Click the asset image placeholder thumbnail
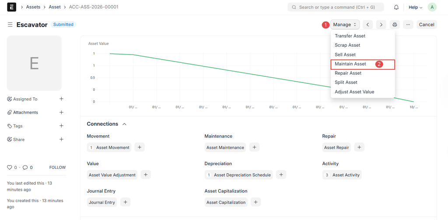This screenshot has height=220, width=448. click(34, 63)
